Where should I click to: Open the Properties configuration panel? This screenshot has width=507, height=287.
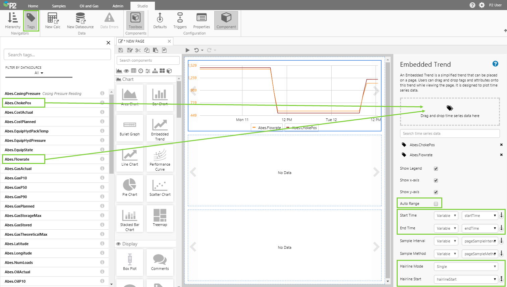click(x=201, y=20)
